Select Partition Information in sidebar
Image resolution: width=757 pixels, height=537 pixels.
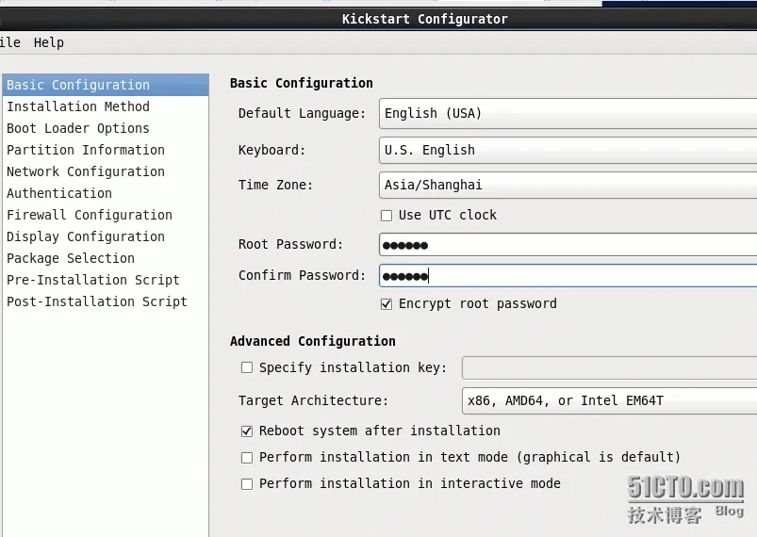[106, 150]
